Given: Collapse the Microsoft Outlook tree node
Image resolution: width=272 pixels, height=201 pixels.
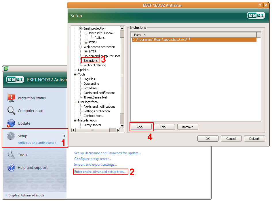Looking at the screenshot, I should [x=86, y=33].
